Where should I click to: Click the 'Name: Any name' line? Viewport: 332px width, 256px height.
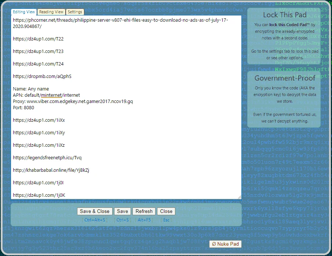point(31,89)
